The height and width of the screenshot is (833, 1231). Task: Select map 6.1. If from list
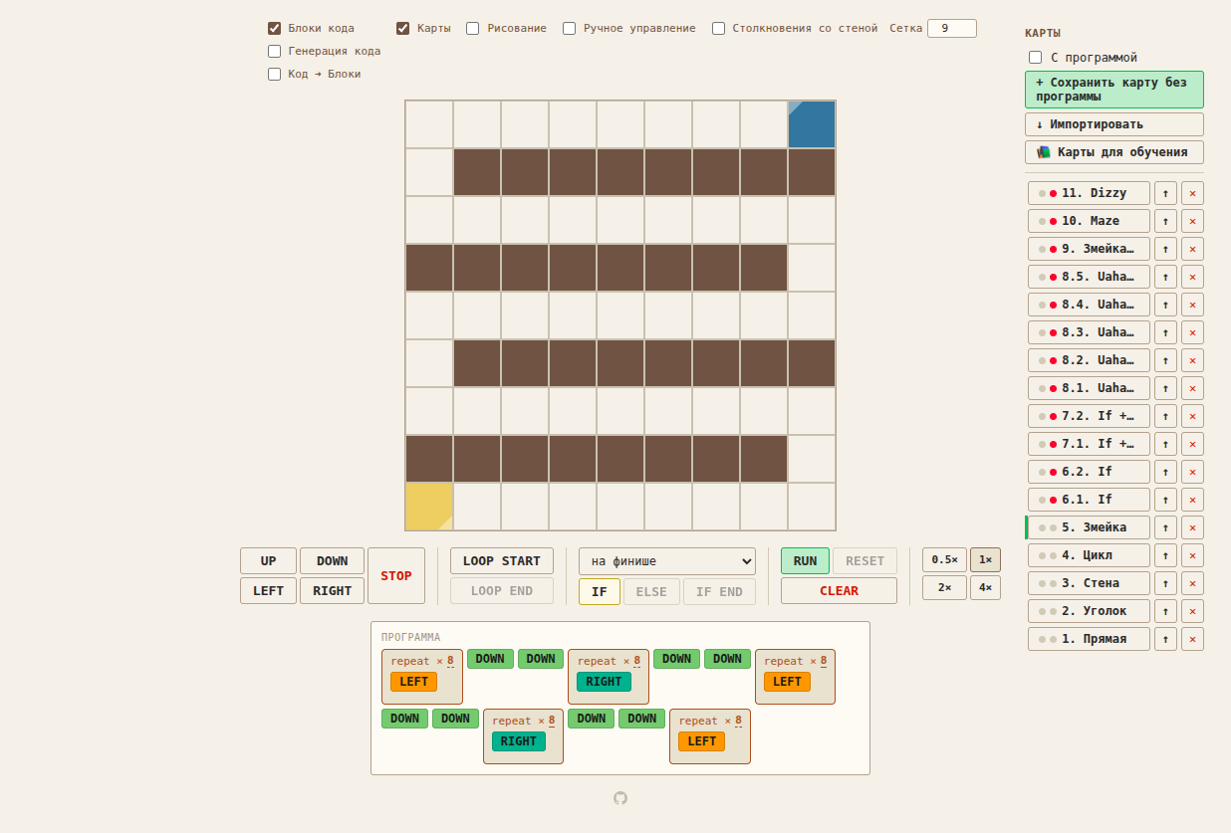(x=1089, y=500)
